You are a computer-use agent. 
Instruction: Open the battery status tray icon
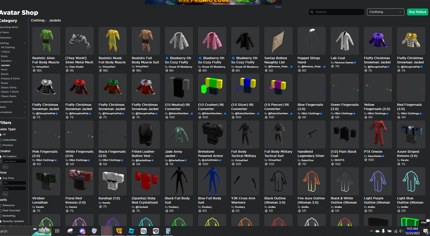[x=389, y=231]
